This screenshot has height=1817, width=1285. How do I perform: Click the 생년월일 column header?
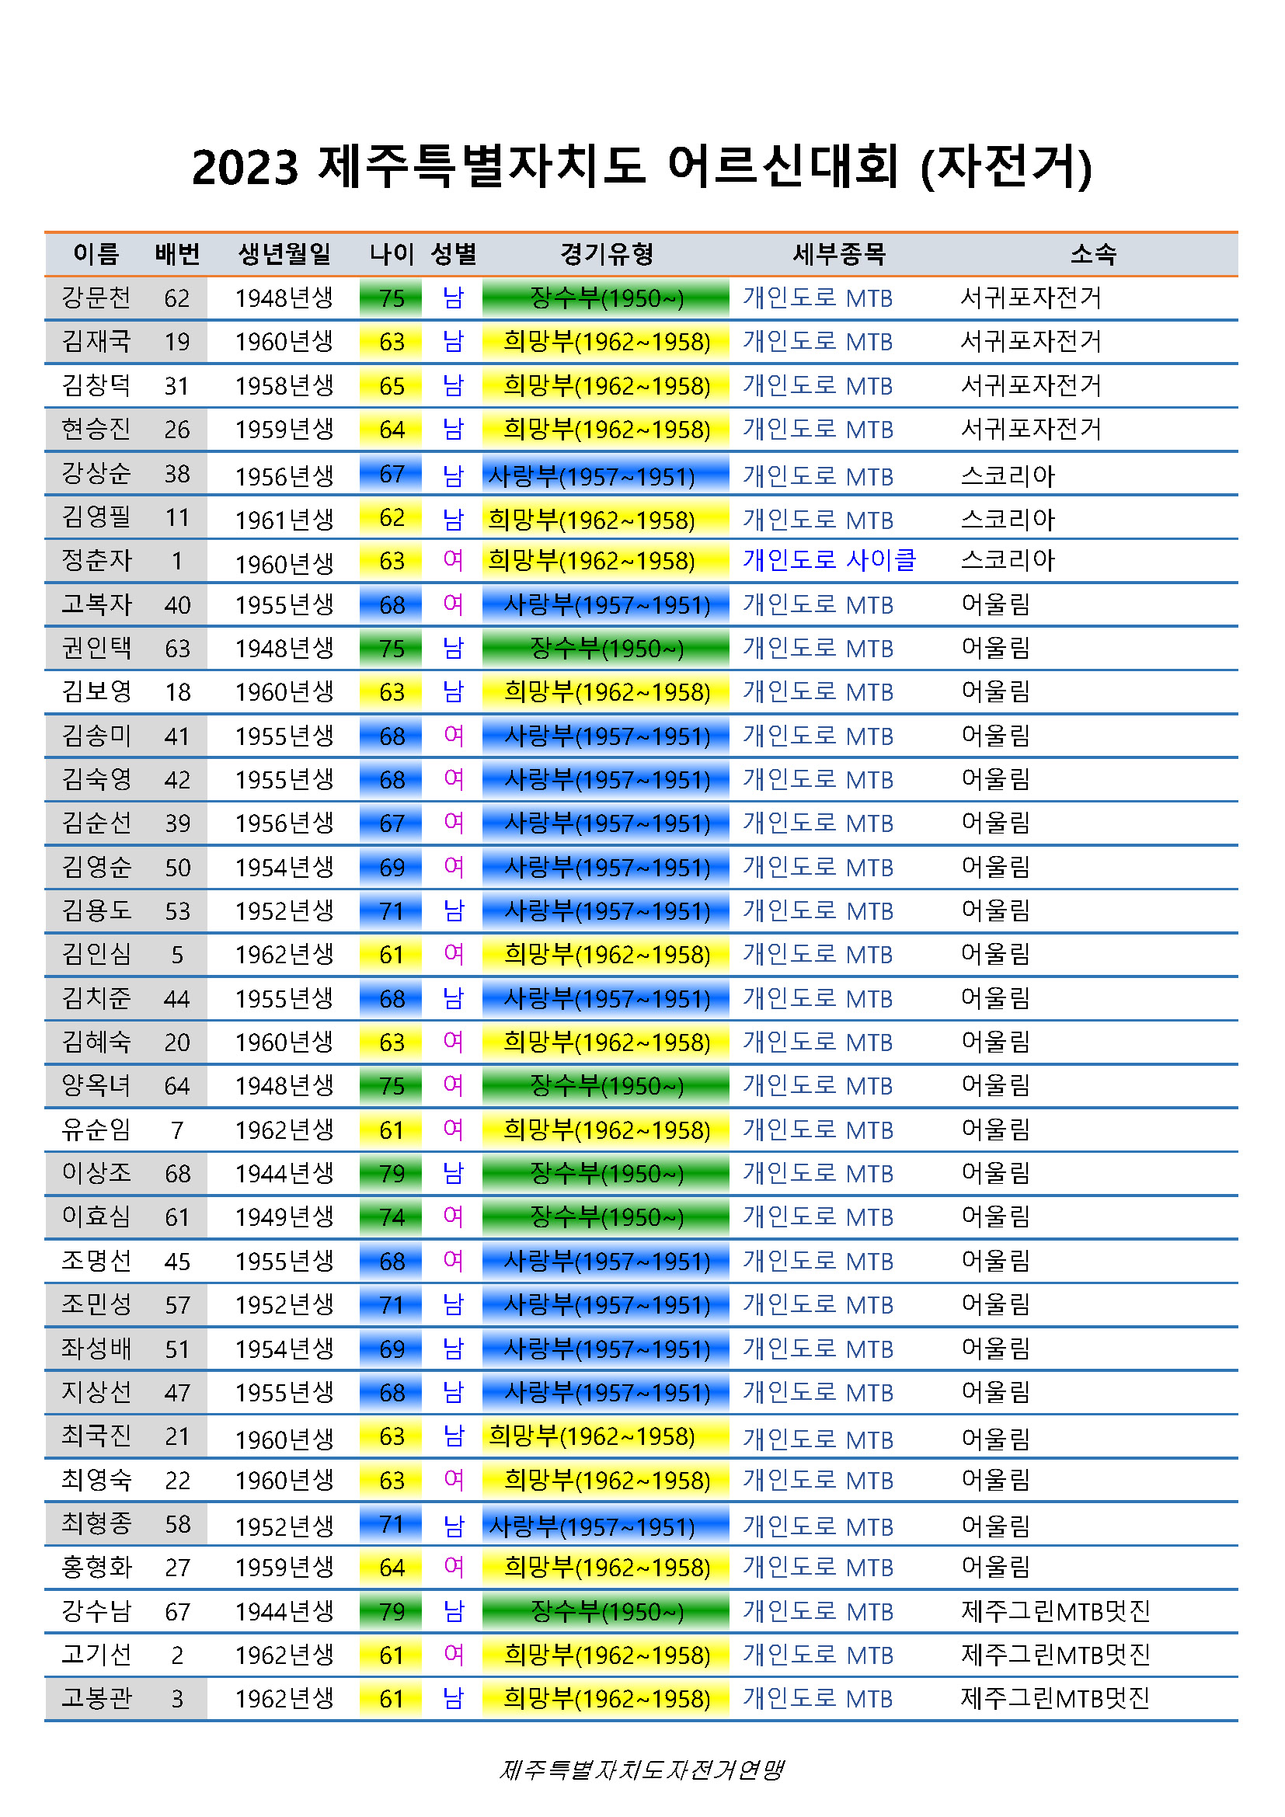[284, 254]
